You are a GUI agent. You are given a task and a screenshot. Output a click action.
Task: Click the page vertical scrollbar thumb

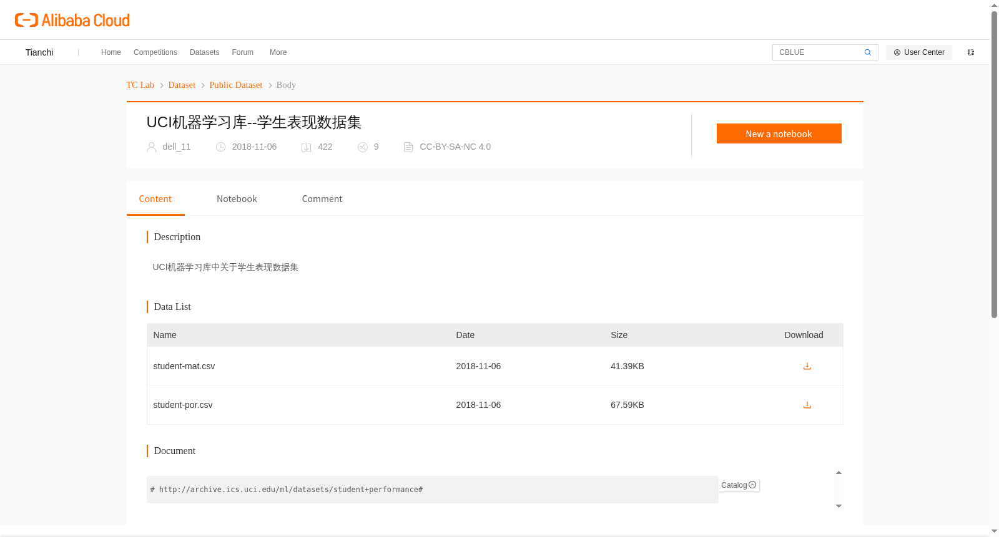coord(994,165)
